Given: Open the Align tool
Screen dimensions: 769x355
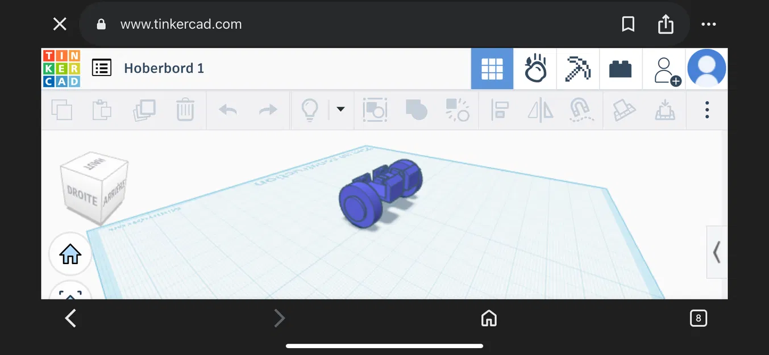Looking at the screenshot, I should click(x=499, y=110).
